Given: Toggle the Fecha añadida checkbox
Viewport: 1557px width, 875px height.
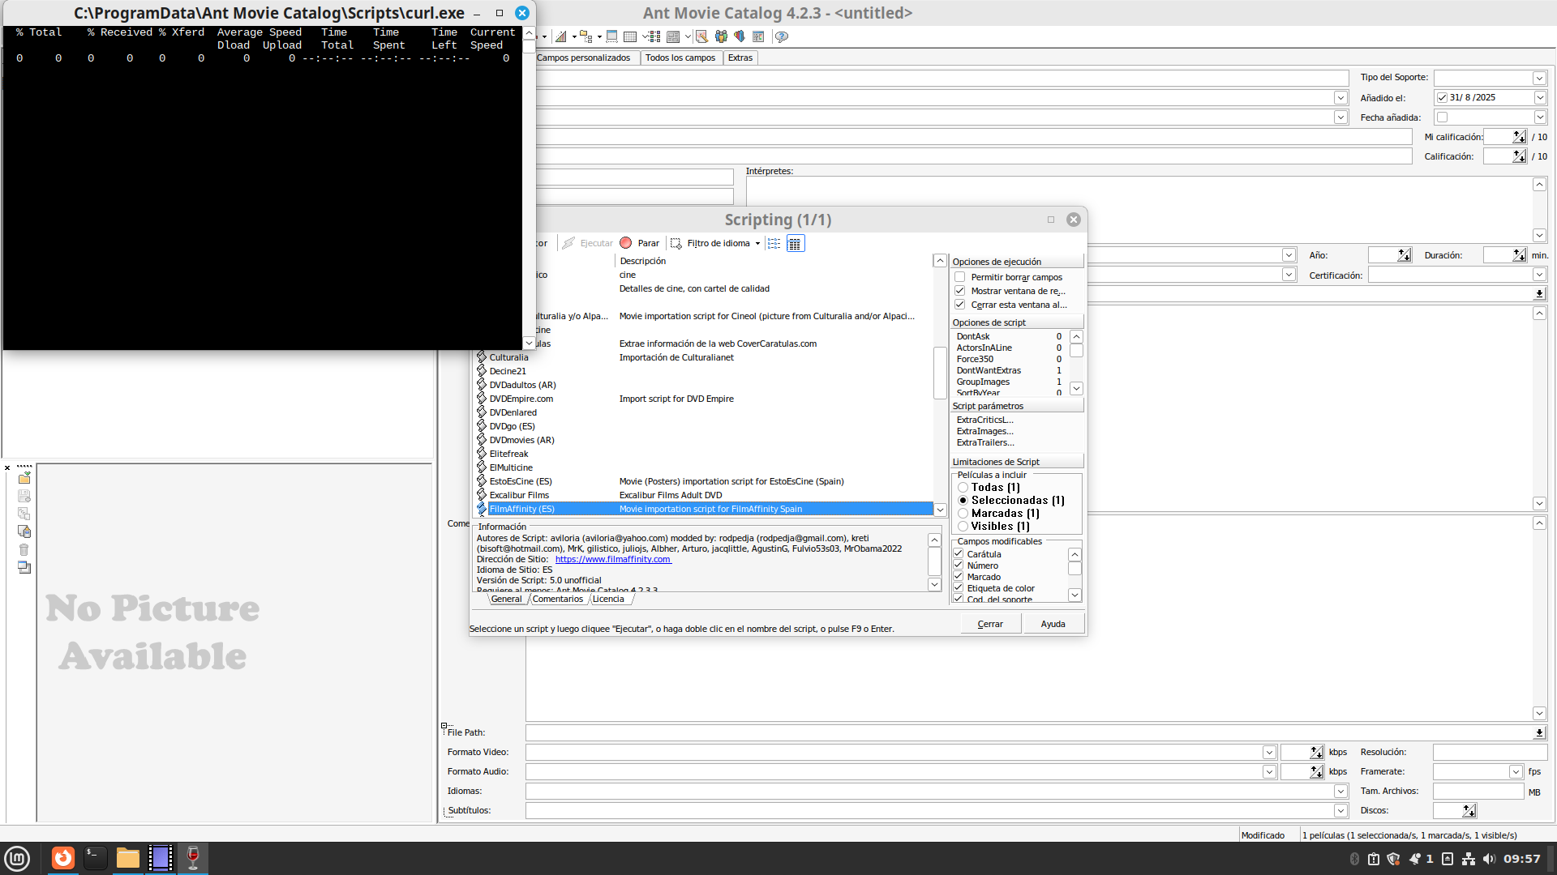Looking at the screenshot, I should [x=1443, y=117].
